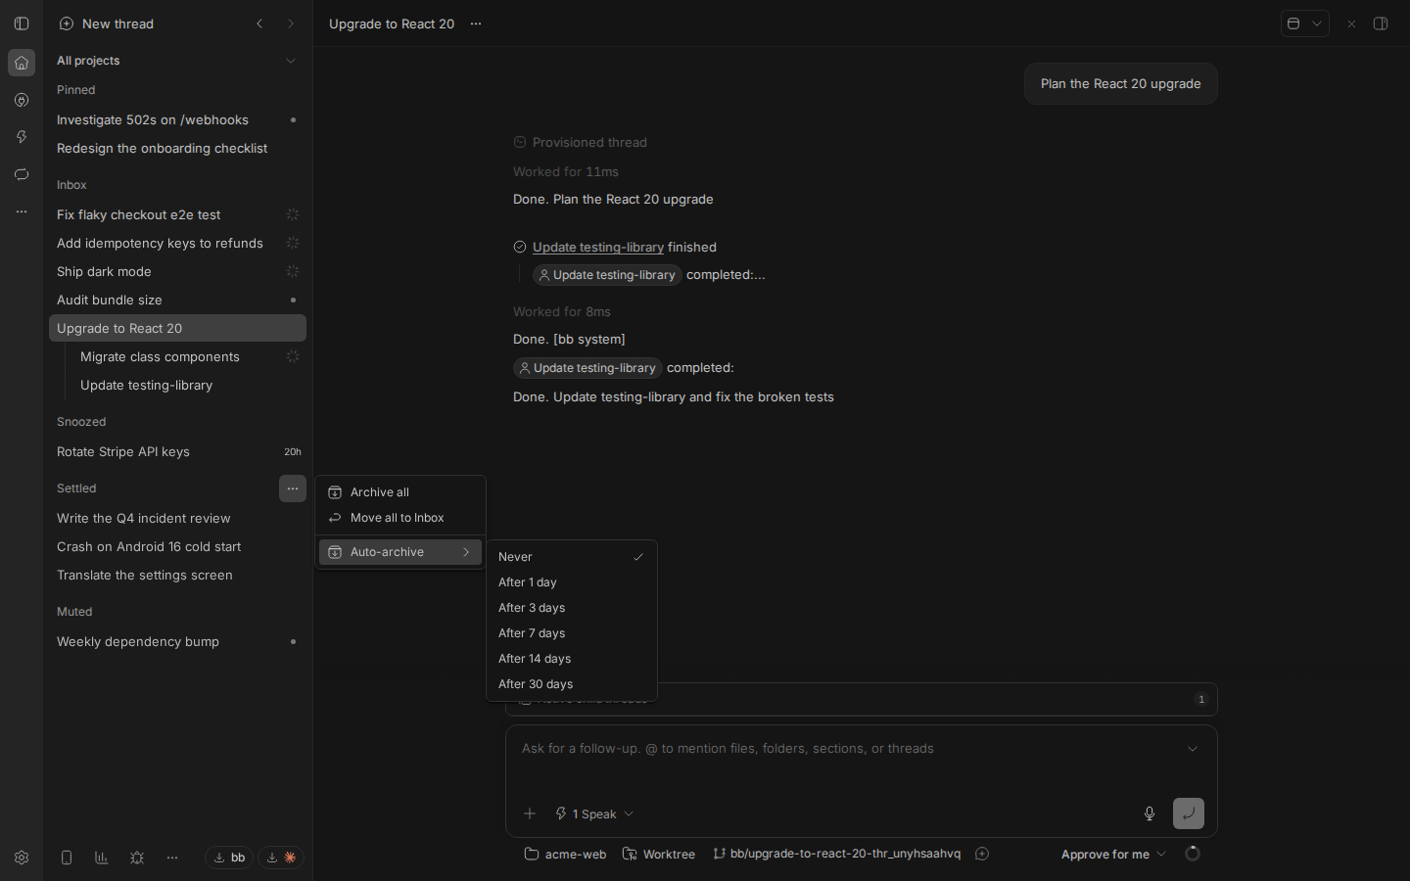Click the microphone dictation icon

click(x=1150, y=813)
